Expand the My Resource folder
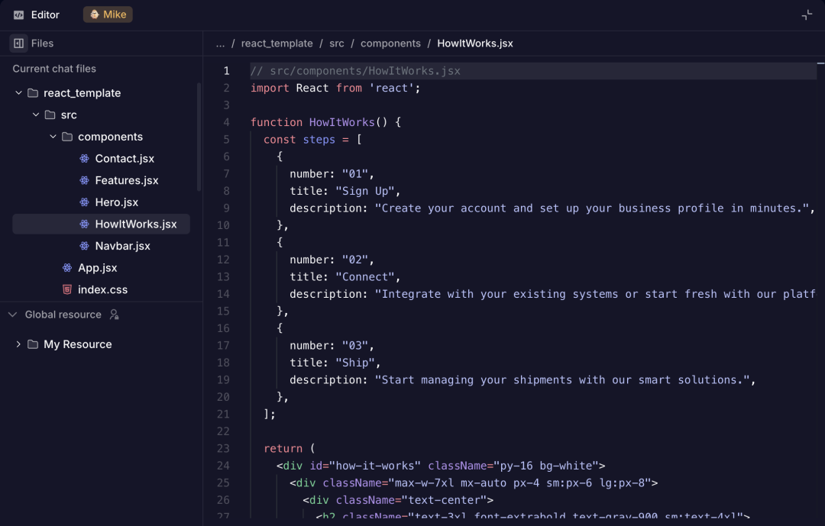 click(18, 344)
